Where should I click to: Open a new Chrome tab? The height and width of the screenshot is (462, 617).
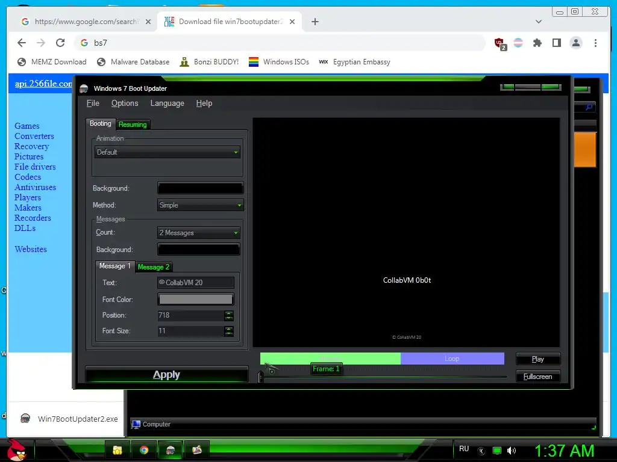click(315, 22)
